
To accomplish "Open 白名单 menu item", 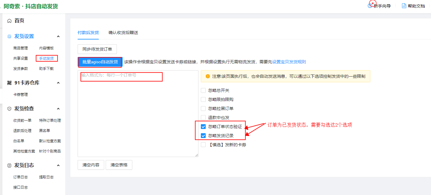I will 19,141.
